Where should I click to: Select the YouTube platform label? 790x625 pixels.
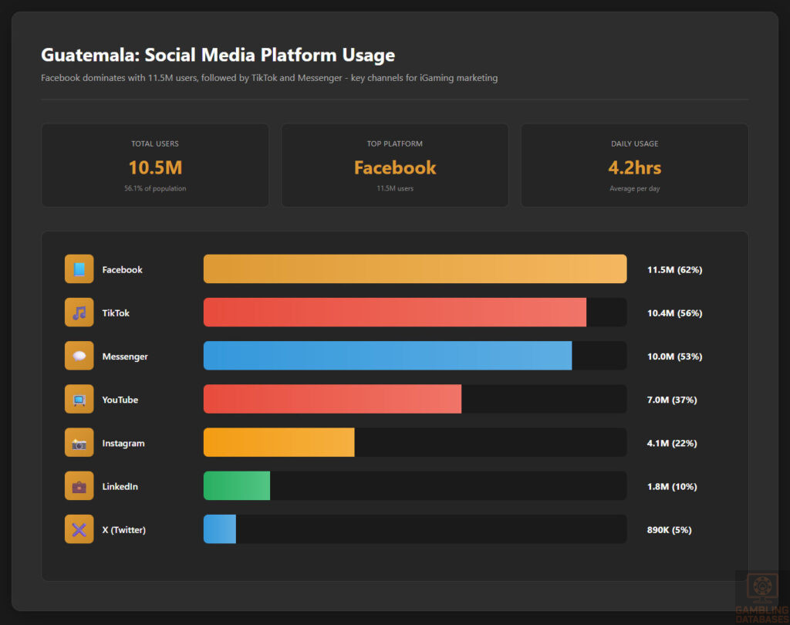pyautogui.click(x=121, y=399)
